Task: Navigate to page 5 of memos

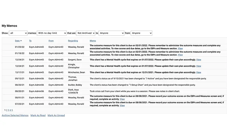Action: pyautogui.click(x=12, y=110)
